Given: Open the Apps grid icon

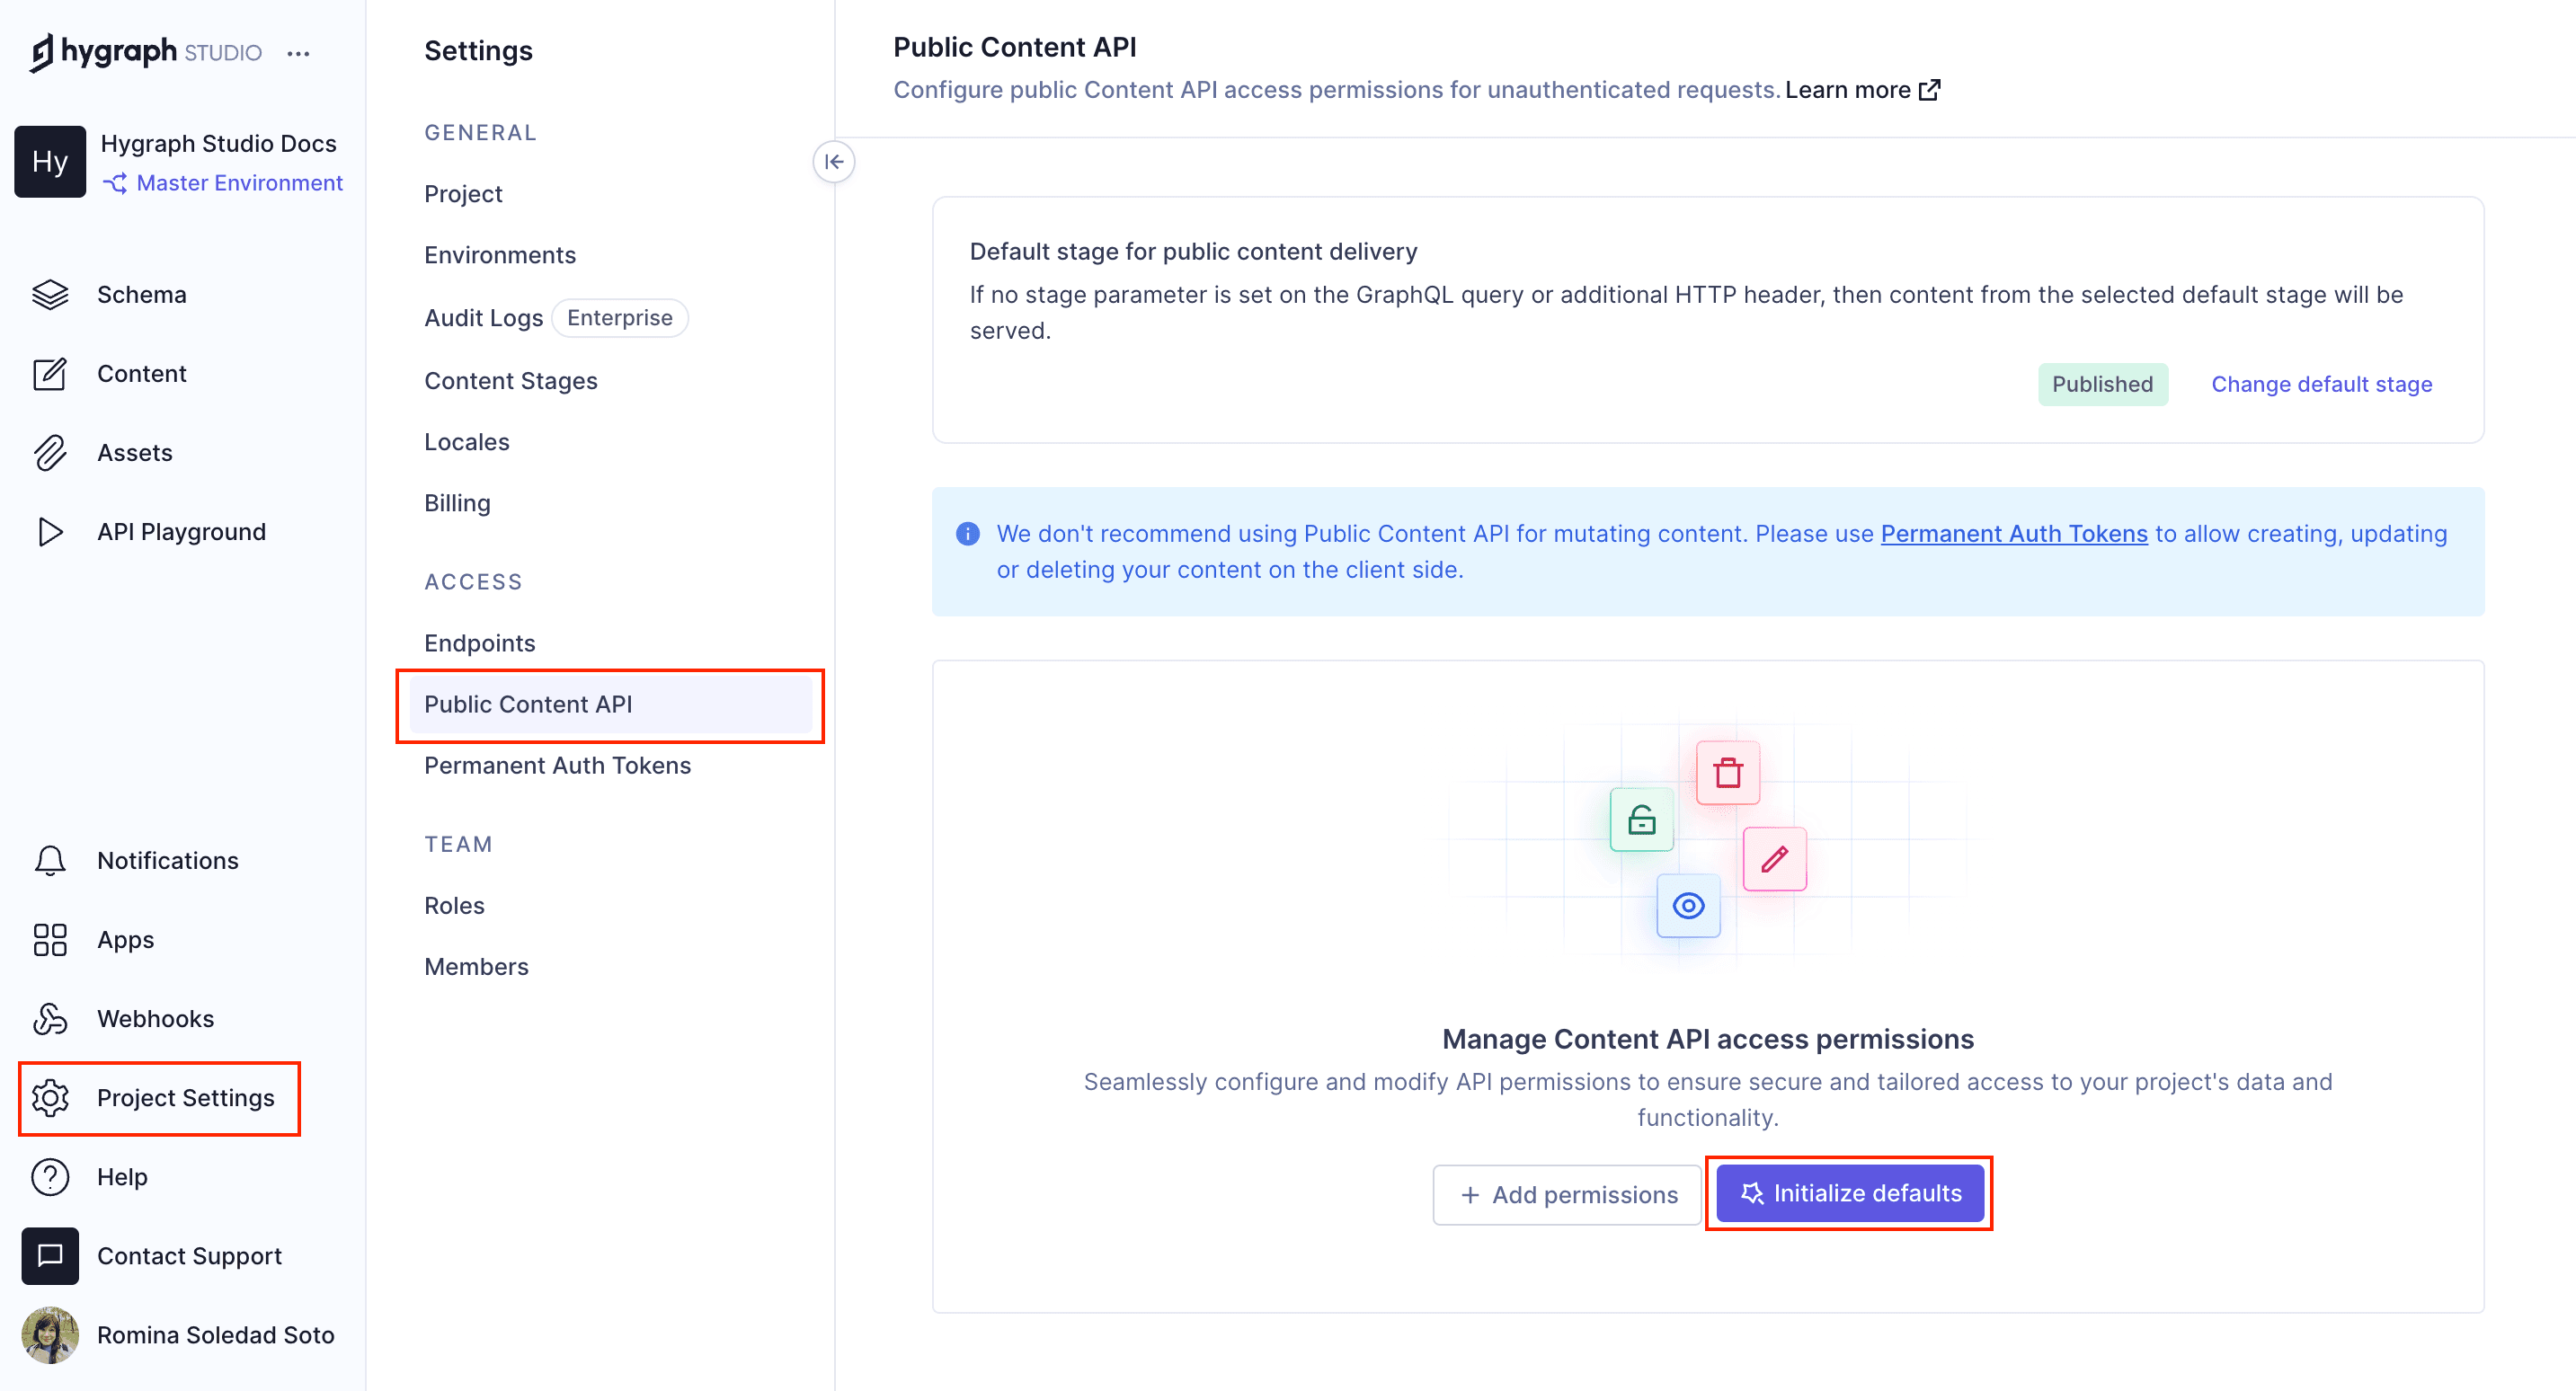Looking at the screenshot, I should (x=50, y=940).
